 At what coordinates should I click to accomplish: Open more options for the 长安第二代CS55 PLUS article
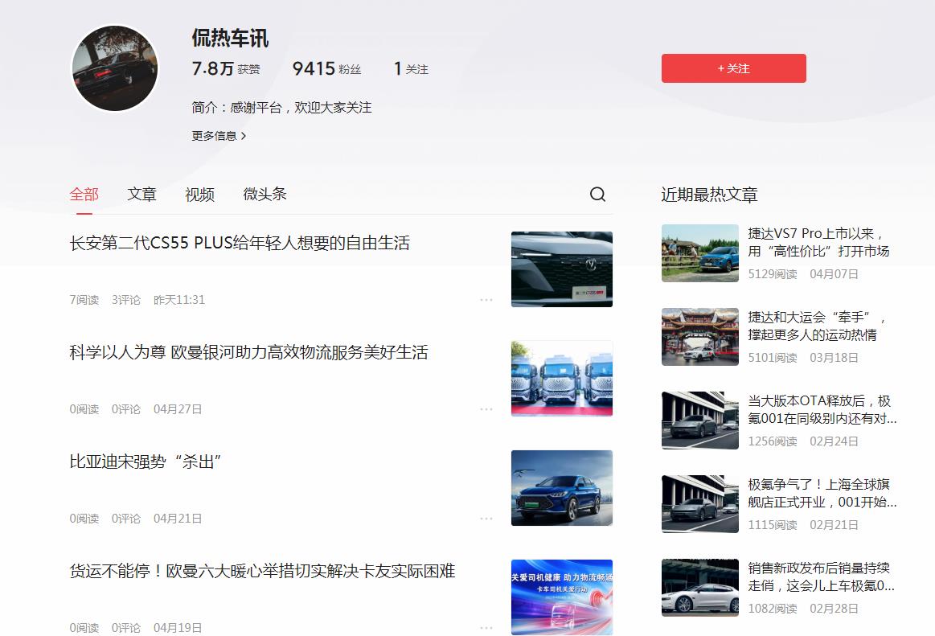tap(486, 299)
